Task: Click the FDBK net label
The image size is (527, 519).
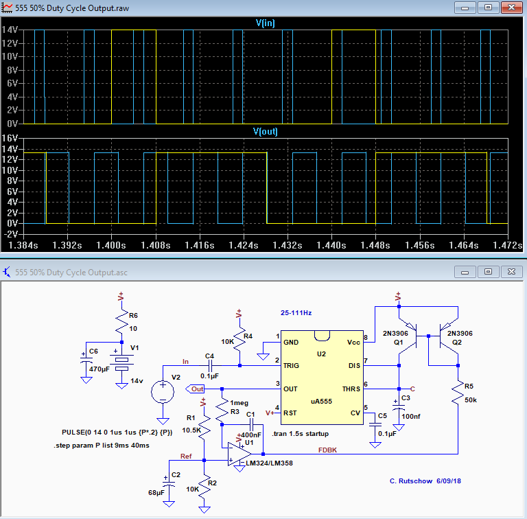Action: click(x=327, y=450)
